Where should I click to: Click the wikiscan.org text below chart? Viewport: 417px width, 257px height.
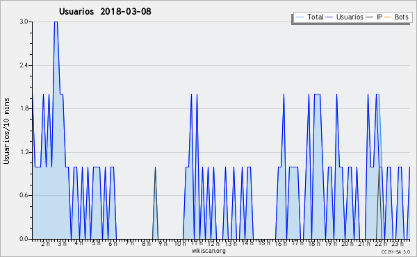point(208,251)
